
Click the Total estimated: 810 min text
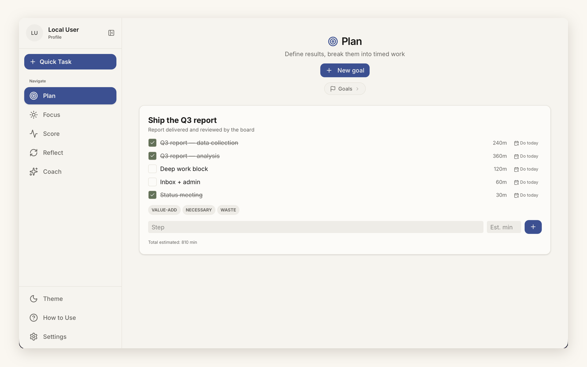172,242
